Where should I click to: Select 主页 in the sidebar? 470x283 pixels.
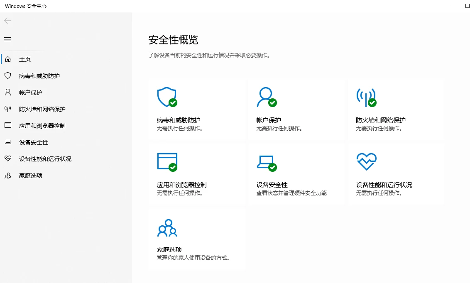25,59
